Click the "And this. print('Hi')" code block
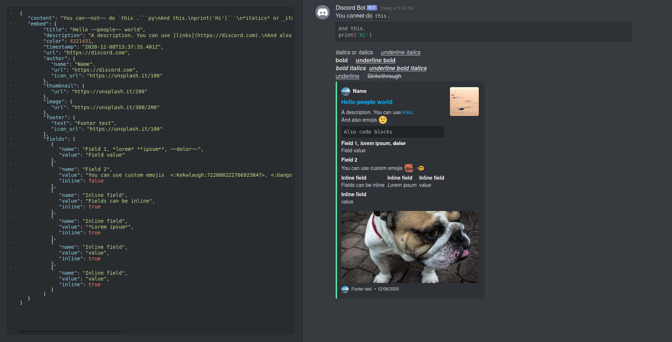 coord(483,32)
